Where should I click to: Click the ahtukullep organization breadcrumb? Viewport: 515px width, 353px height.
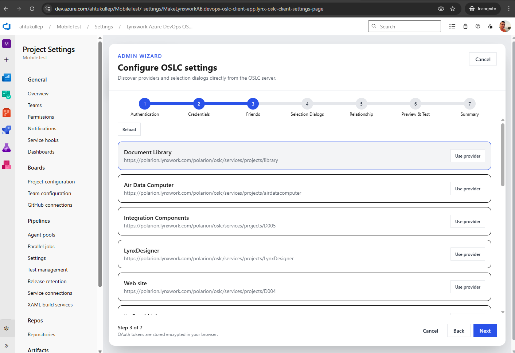click(x=31, y=27)
